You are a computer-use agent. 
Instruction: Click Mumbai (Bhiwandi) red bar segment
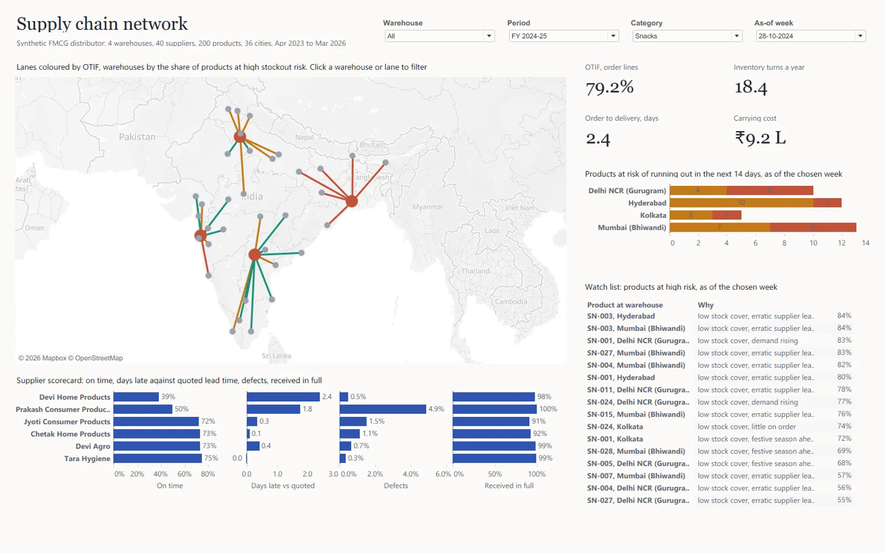coord(813,227)
